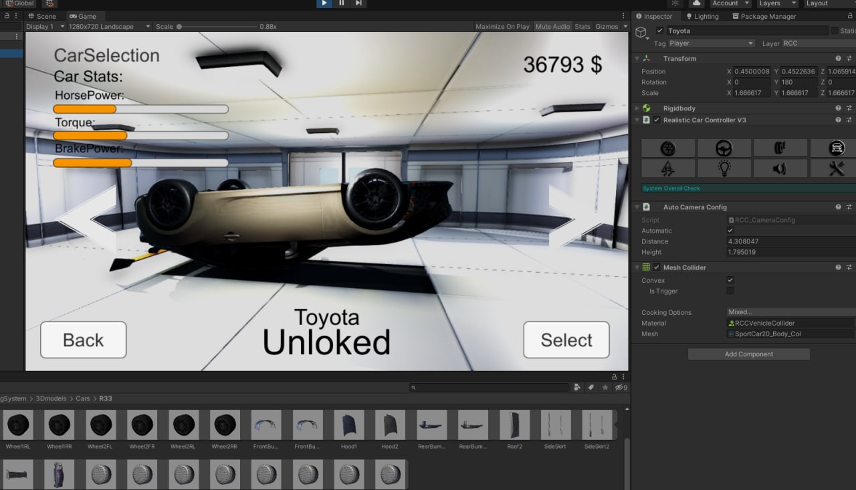The image size is (856, 490).
Task: Toggle the Automatic checkbox
Action: coord(730,231)
